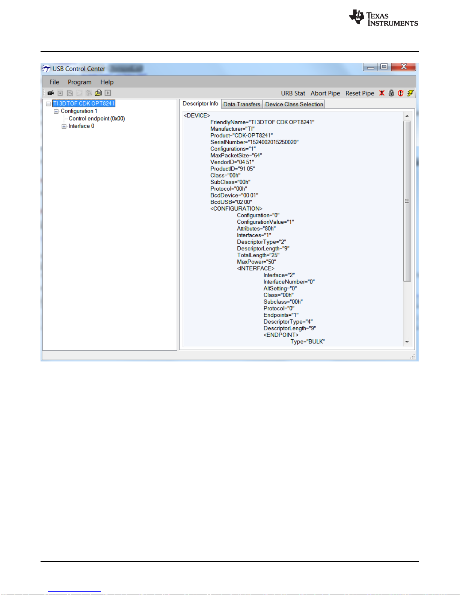Click the AltSetting="0" line

280,289
